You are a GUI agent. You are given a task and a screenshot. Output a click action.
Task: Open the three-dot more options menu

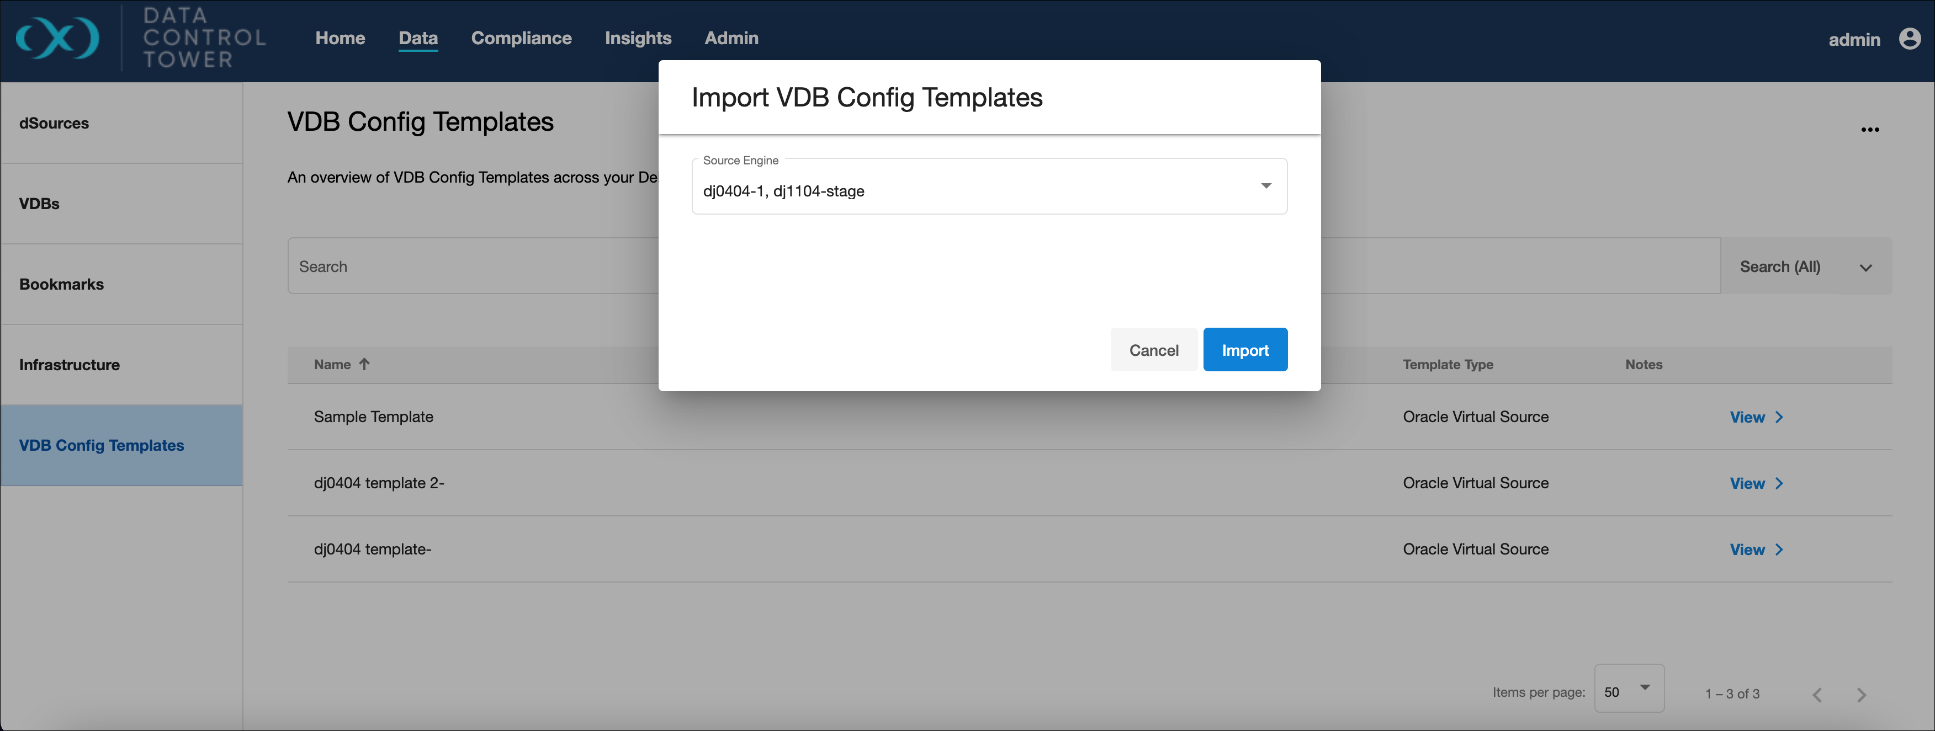tap(1869, 130)
